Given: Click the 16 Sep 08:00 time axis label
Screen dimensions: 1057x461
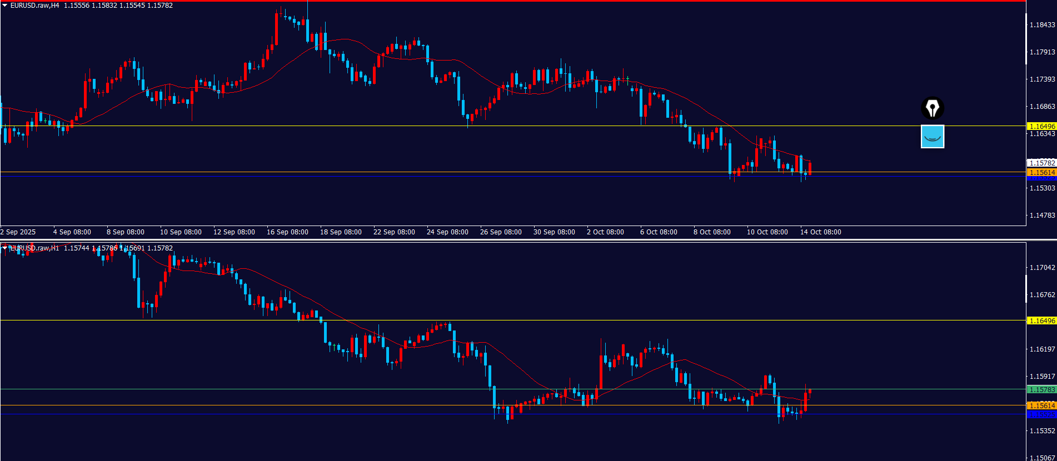Looking at the screenshot, I should [287, 232].
